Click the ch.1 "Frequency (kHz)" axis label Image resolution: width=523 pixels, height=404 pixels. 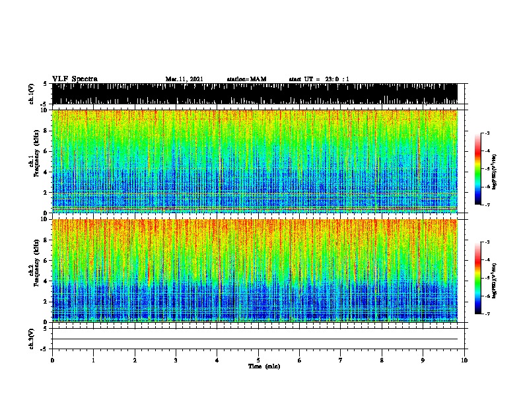(36, 154)
